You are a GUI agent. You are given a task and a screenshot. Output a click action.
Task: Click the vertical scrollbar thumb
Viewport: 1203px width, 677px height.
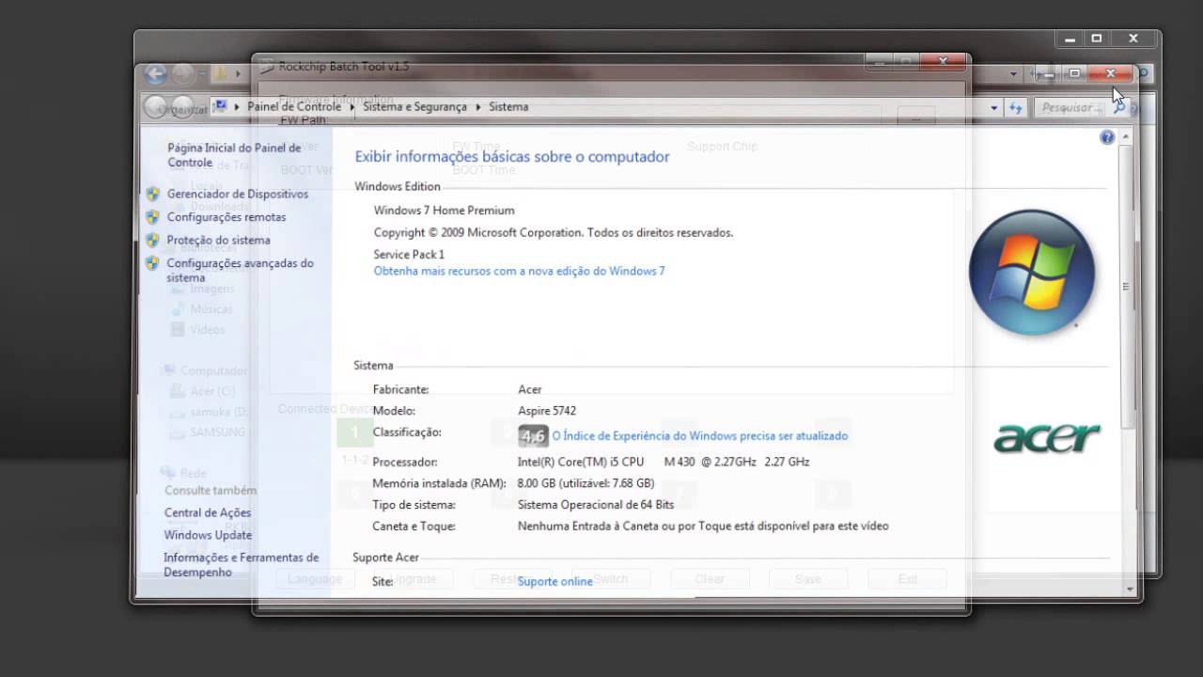(1127, 287)
